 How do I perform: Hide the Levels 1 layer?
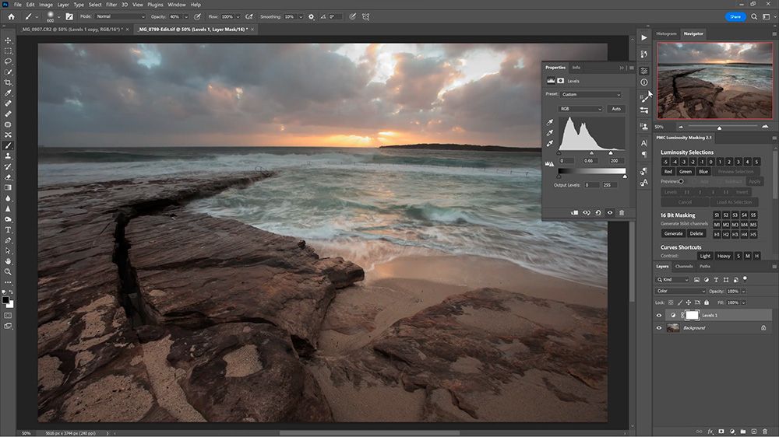point(659,315)
